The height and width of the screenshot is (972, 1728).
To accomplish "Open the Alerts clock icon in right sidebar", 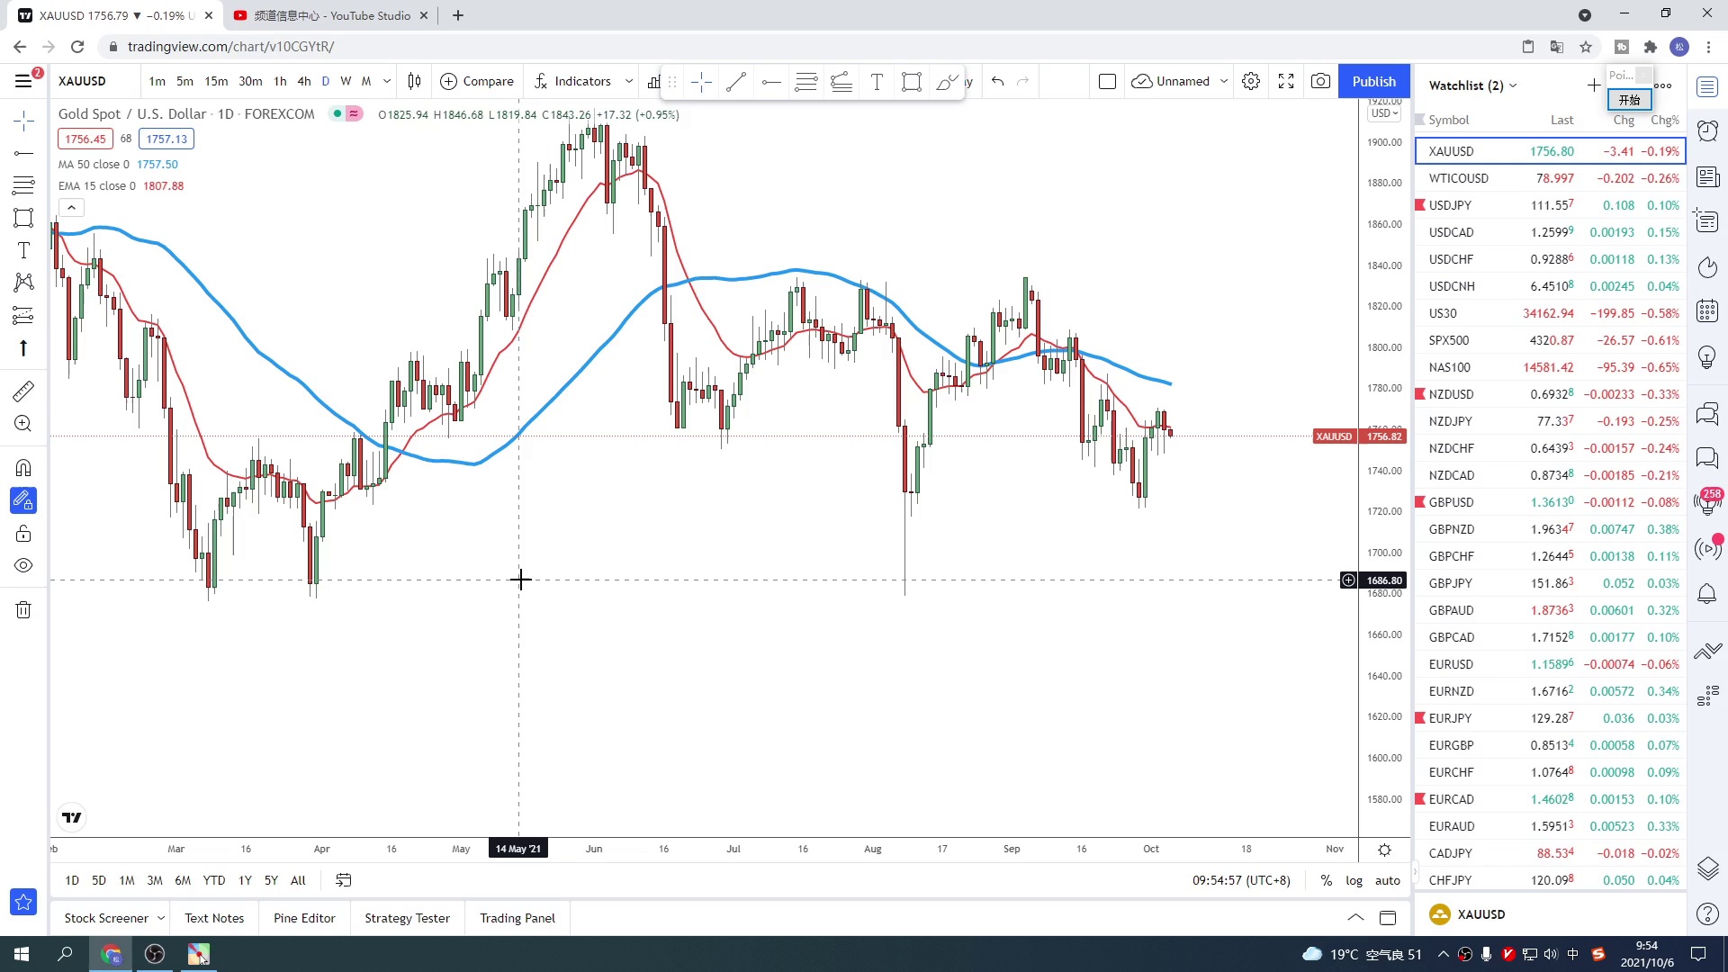I will point(1707,131).
